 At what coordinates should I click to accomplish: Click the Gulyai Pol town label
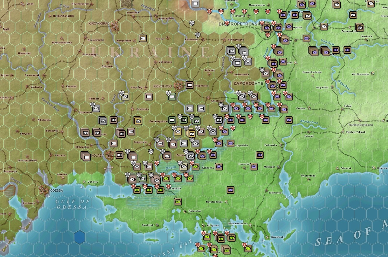[323, 88]
